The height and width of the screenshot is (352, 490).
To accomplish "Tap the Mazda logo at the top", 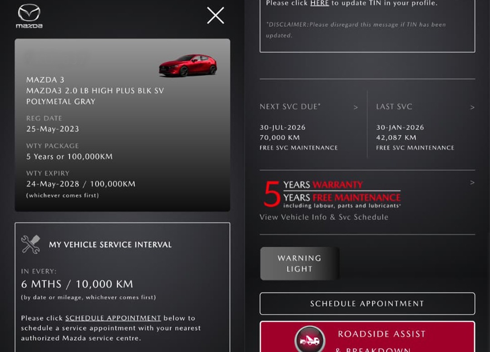I will coord(29,16).
